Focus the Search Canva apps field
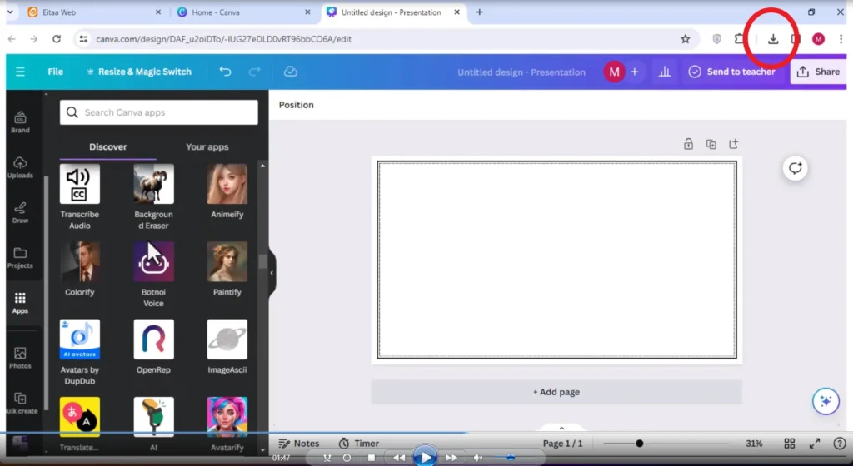 coord(159,112)
